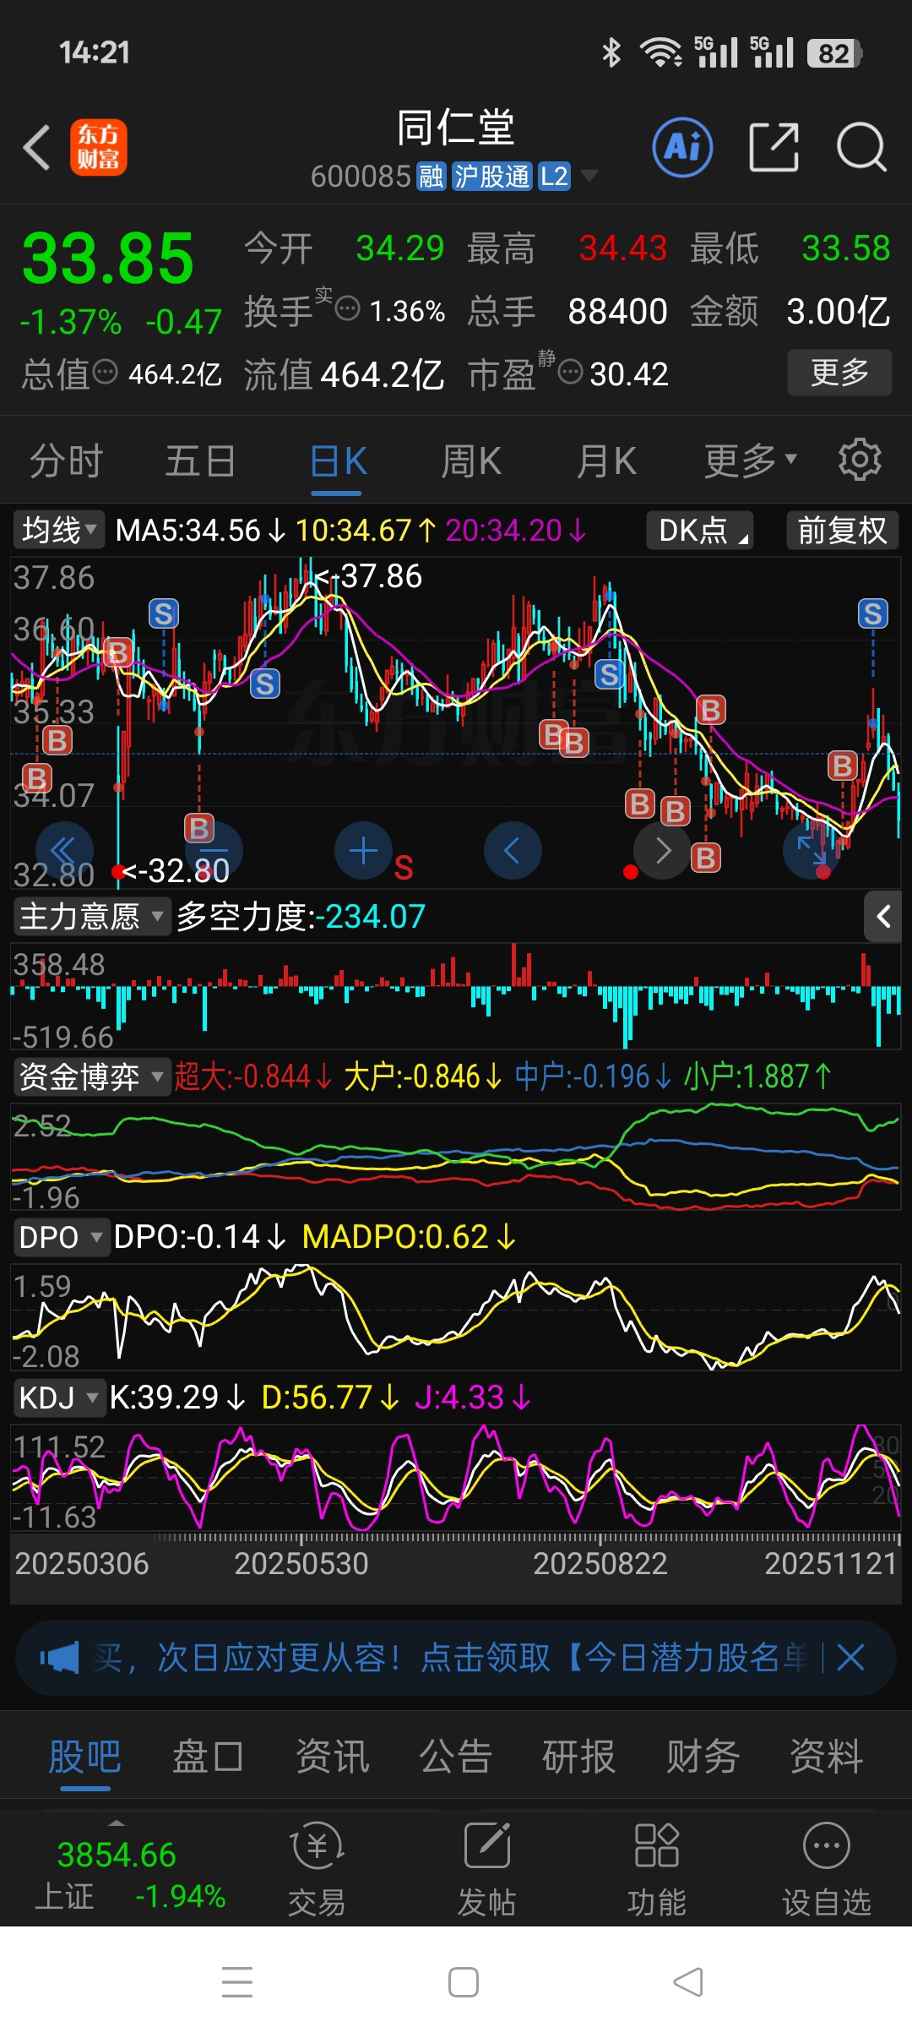Tap the info icon next to 换手
Image resolution: width=912 pixels, height=2038 pixels.
pos(347,308)
